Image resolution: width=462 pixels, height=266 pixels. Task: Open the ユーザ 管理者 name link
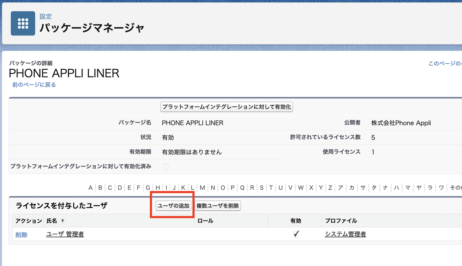pos(65,234)
